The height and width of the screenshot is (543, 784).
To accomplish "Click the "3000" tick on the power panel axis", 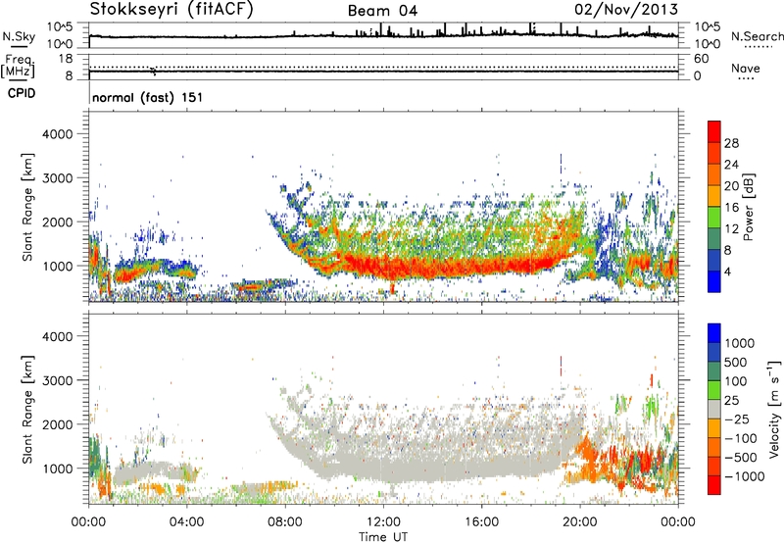I will 58,178.
